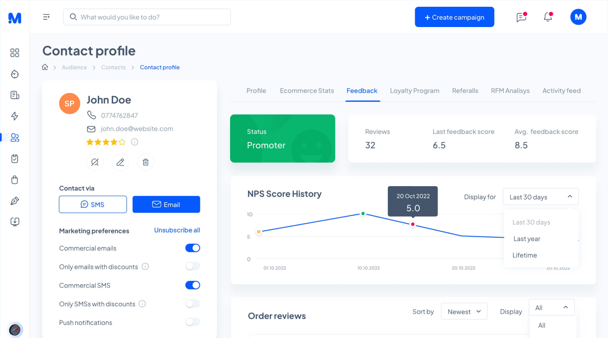Image resolution: width=608 pixels, height=338 pixels.
Task: Open the download monitor icon in sidebar
Action: (15, 222)
